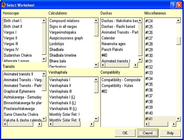
Task: Click the title bar help question mark icon
Action: pyautogui.click(x=173, y=5)
